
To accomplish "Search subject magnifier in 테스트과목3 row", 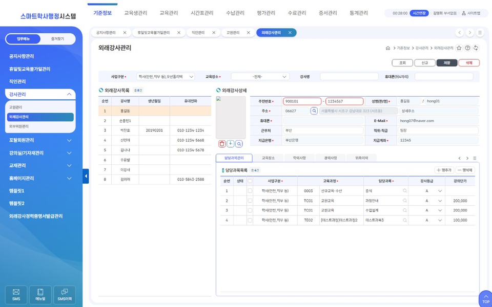I will coord(405,220).
